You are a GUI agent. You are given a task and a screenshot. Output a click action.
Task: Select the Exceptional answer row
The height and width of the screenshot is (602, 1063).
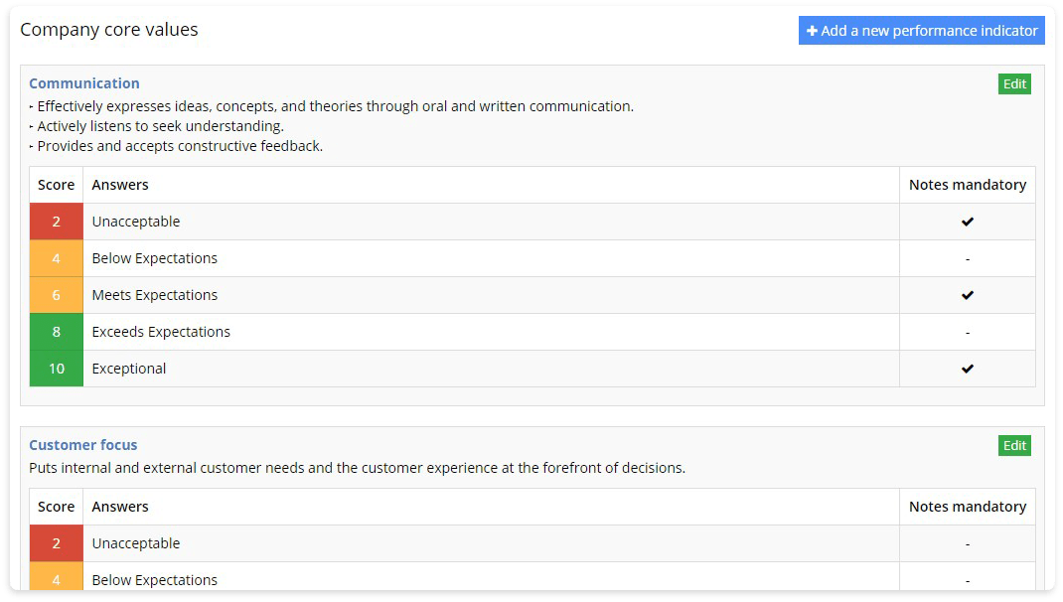click(x=129, y=369)
